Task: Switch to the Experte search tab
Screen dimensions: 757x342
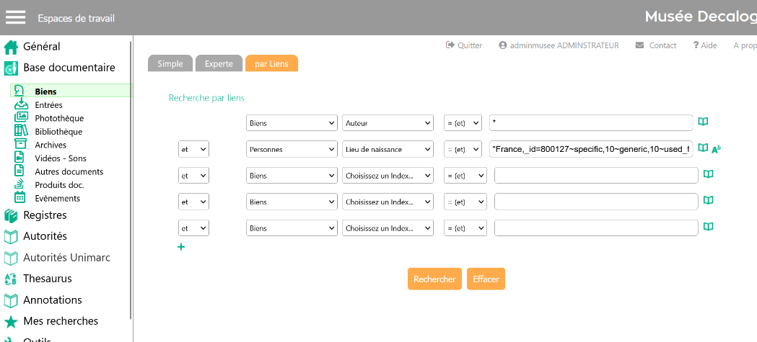Action: tap(219, 63)
